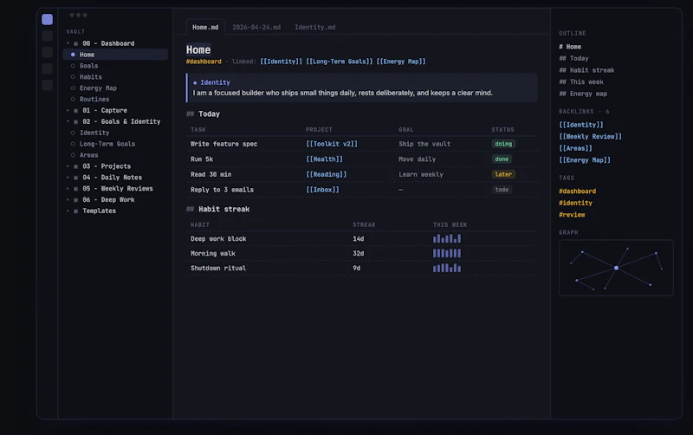Follow the [[Identity]] link in the header line
The height and width of the screenshot is (435, 693).
pyautogui.click(x=281, y=62)
